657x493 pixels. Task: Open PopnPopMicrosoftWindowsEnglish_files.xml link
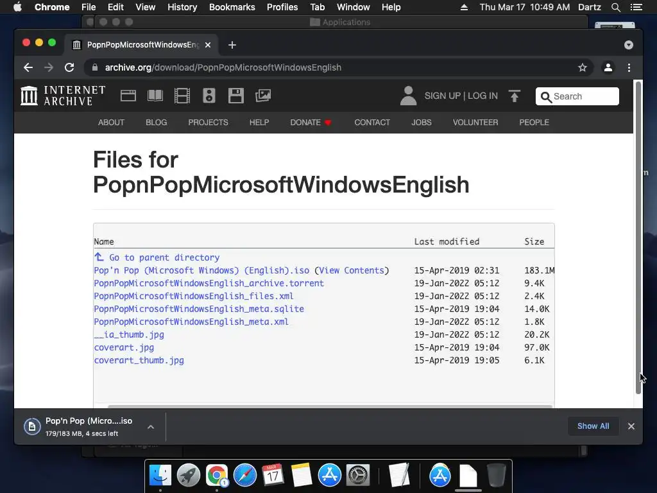[194, 296]
